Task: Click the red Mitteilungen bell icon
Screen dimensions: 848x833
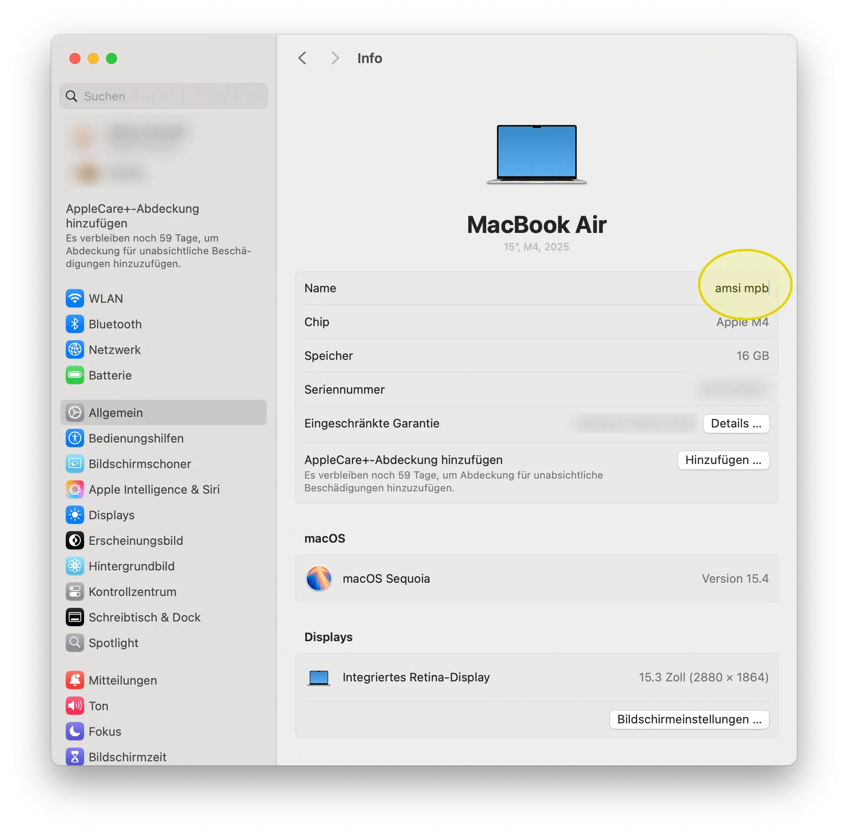Action: point(75,680)
